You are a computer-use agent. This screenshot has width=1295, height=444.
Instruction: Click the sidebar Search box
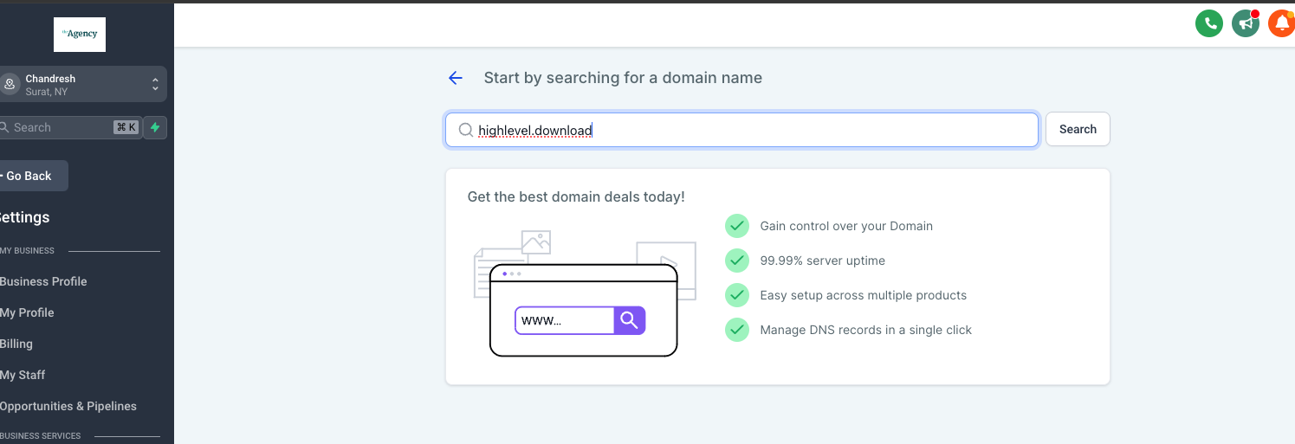[x=69, y=127]
